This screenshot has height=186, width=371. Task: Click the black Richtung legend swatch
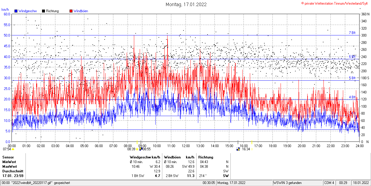tap(43, 11)
